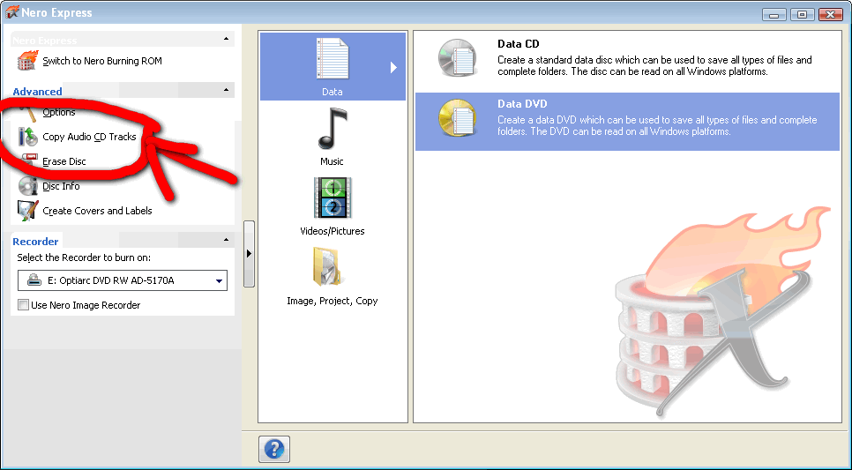Click the side panel collapse arrow handle
Viewport: 852px width, 470px height.
[249, 254]
